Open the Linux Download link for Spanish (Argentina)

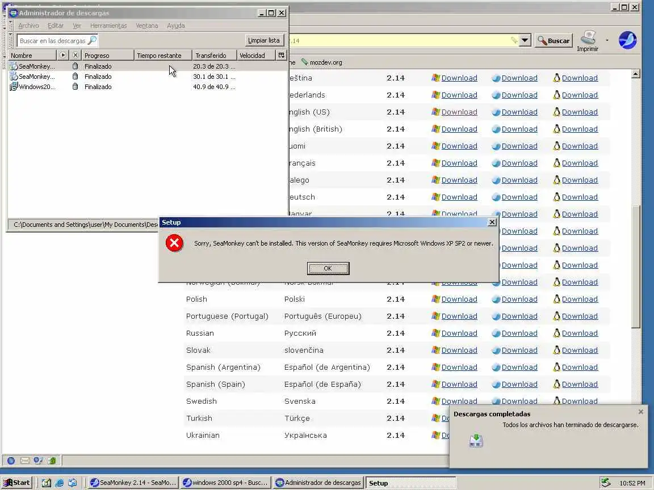[579, 367]
